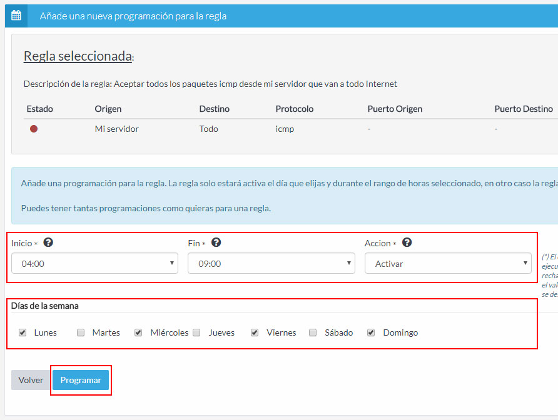This screenshot has width=558, height=420.
Task: Toggle the Viernes checkbox off
Action: (255, 332)
